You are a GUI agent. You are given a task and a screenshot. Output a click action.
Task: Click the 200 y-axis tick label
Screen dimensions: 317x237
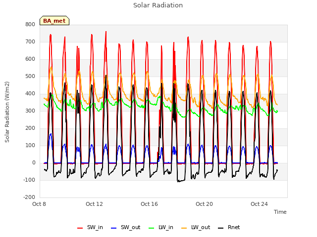30,128
